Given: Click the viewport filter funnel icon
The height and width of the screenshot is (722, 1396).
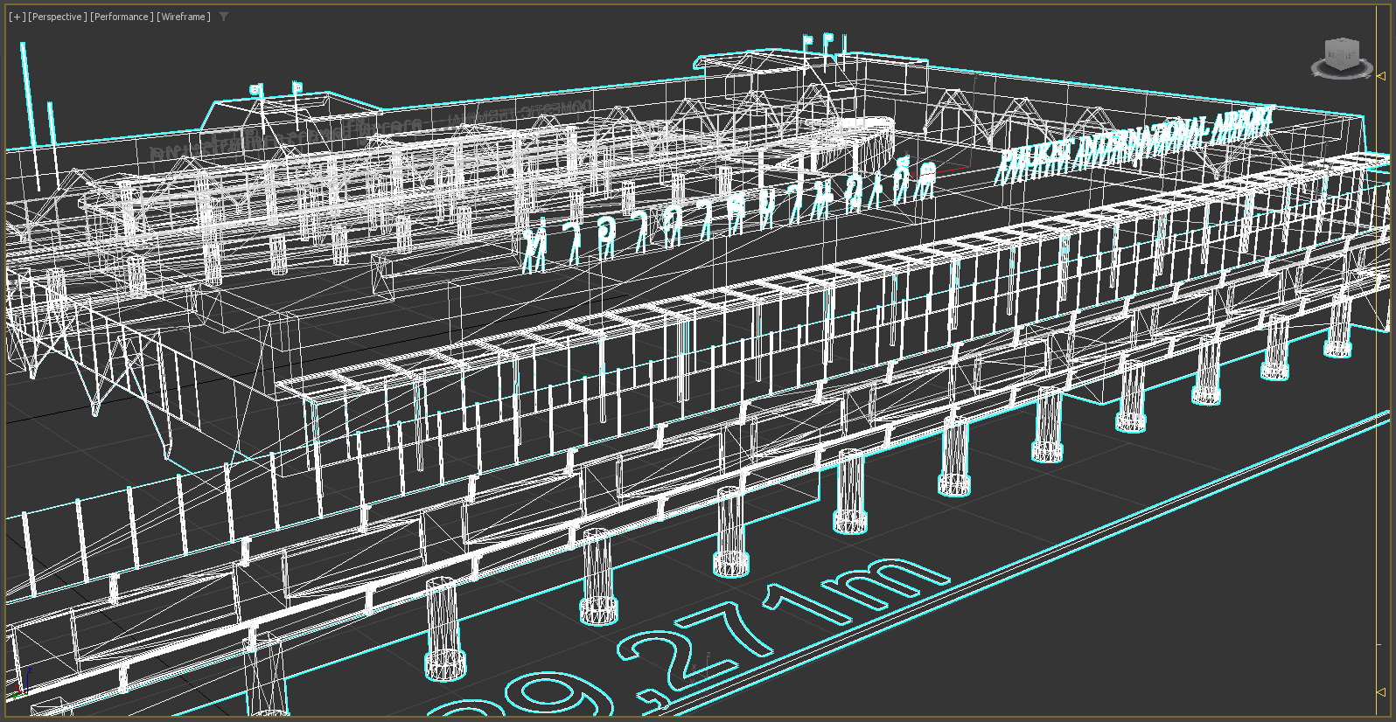Looking at the screenshot, I should 224,17.
